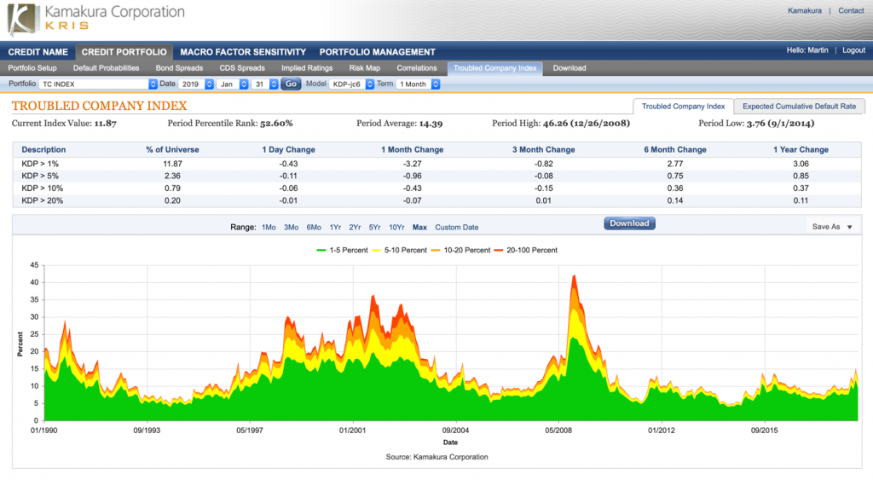Click the Description column header
The width and height of the screenshot is (873, 480).
pyautogui.click(x=43, y=150)
